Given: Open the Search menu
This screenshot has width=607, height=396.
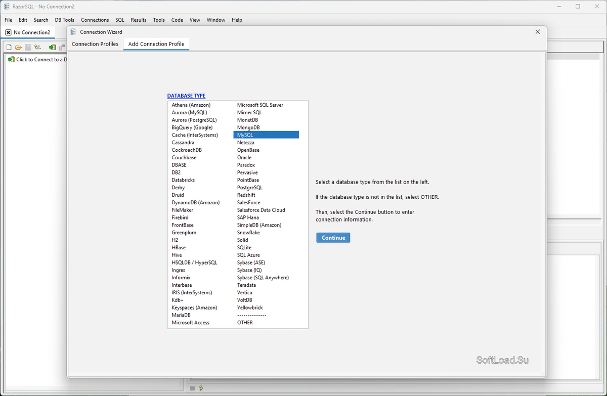Looking at the screenshot, I should point(41,20).
